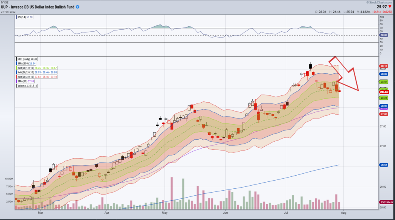This screenshot has height=220, width=395.
Task: Click the 7.50m volume axis label
Action: pyautogui.click(x=10, y=186)
